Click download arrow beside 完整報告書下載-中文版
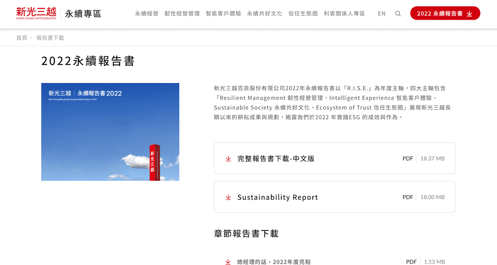The height and width of the screenshot is (265, 497). coord(228,159)
